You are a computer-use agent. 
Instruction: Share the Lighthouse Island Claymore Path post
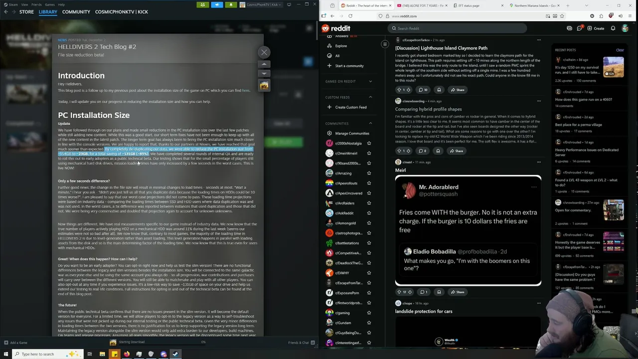tap(458, 90)
